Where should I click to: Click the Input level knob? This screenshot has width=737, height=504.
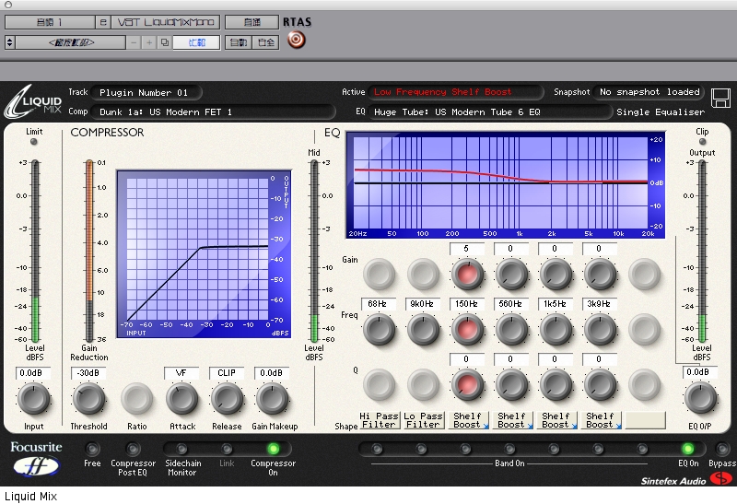click(34, 398)
